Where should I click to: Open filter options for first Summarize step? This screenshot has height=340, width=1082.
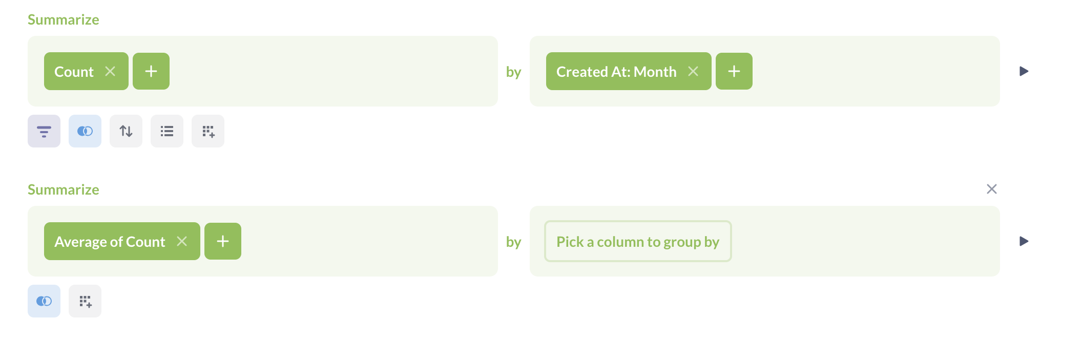pos(44,131)
